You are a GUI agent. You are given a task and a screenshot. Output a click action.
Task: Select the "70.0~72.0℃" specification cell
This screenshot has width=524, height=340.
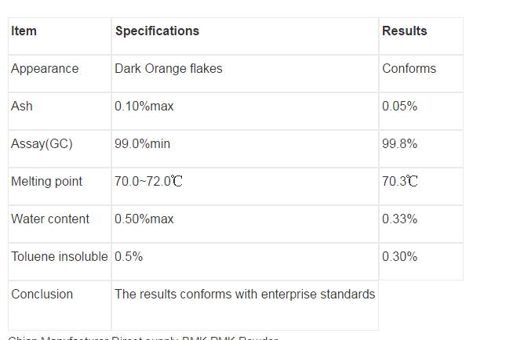[149, 182]
